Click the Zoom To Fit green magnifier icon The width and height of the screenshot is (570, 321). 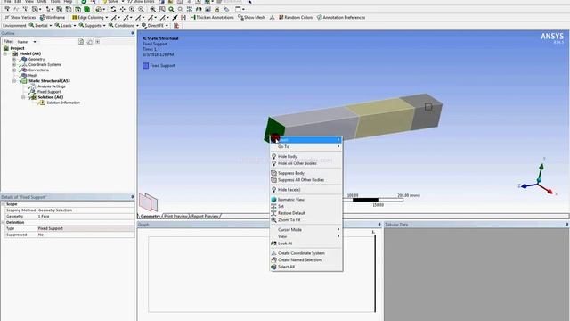pos(171,9)
